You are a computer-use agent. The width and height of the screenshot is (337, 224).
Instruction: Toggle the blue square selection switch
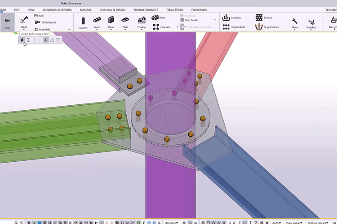(x=40, y=223)
